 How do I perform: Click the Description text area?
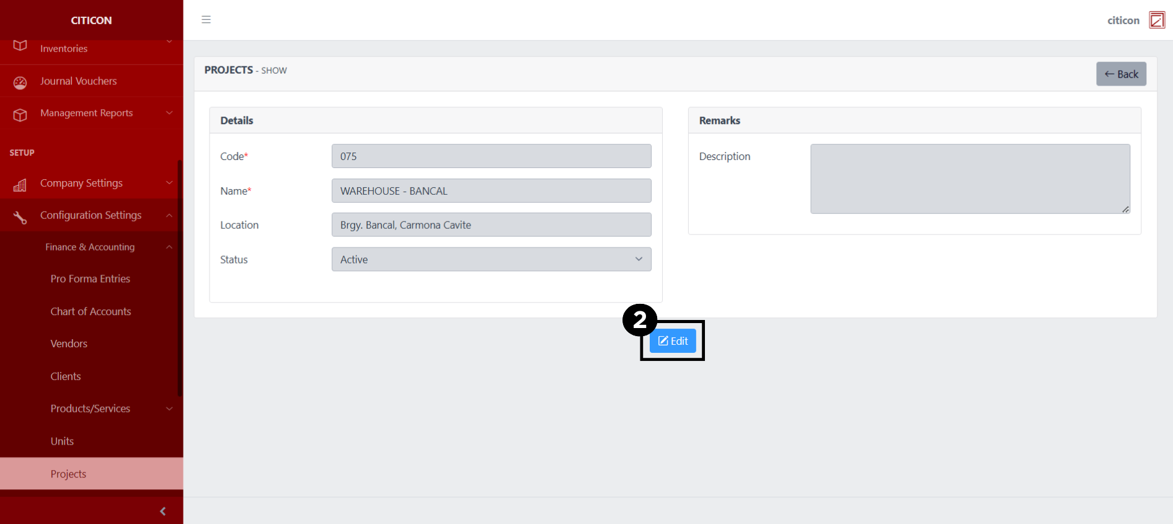coord(970,179)
